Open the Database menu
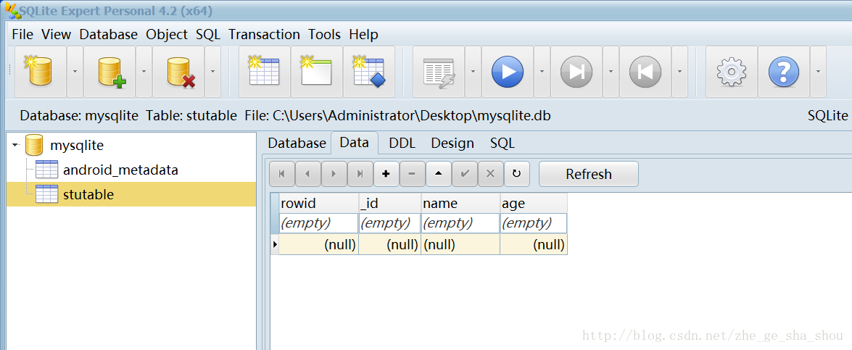This screenshot has width=852, height=350. click(108, 34)
